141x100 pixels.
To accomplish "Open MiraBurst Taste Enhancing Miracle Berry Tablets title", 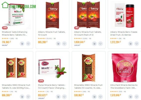I will (x=14, y=33).
